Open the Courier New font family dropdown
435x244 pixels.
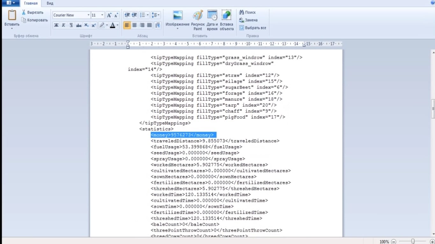88,15
